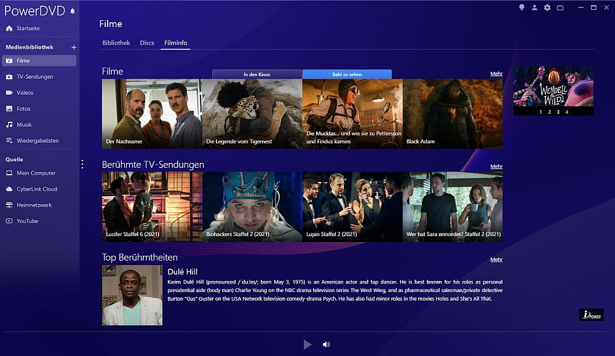Click the iPower button
This screenshot has width=615, height=356.
pyautogui.click(x=591, y=315)
